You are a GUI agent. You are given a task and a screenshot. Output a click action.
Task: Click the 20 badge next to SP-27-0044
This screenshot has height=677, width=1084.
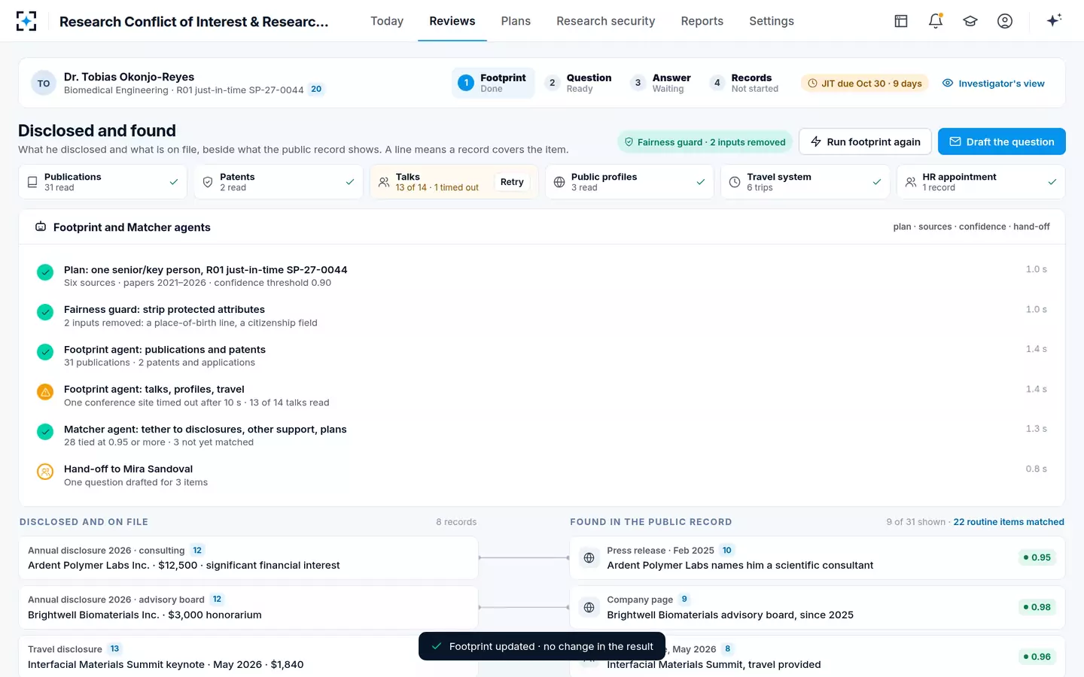pos(316,90)
